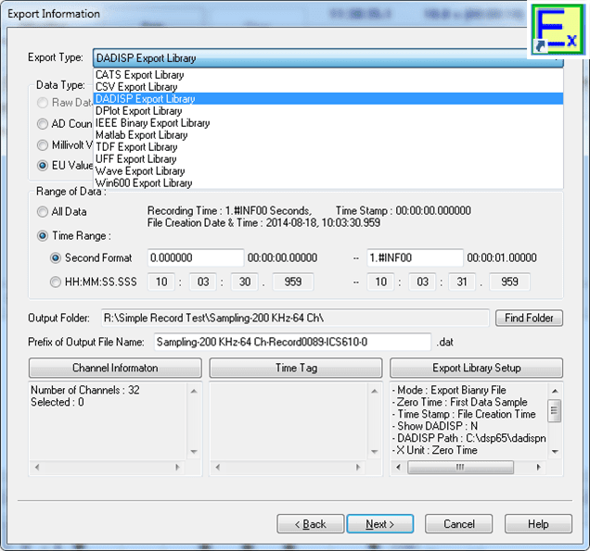Click the vertical scrollbar thumb in library setup list

pos(555,410)
